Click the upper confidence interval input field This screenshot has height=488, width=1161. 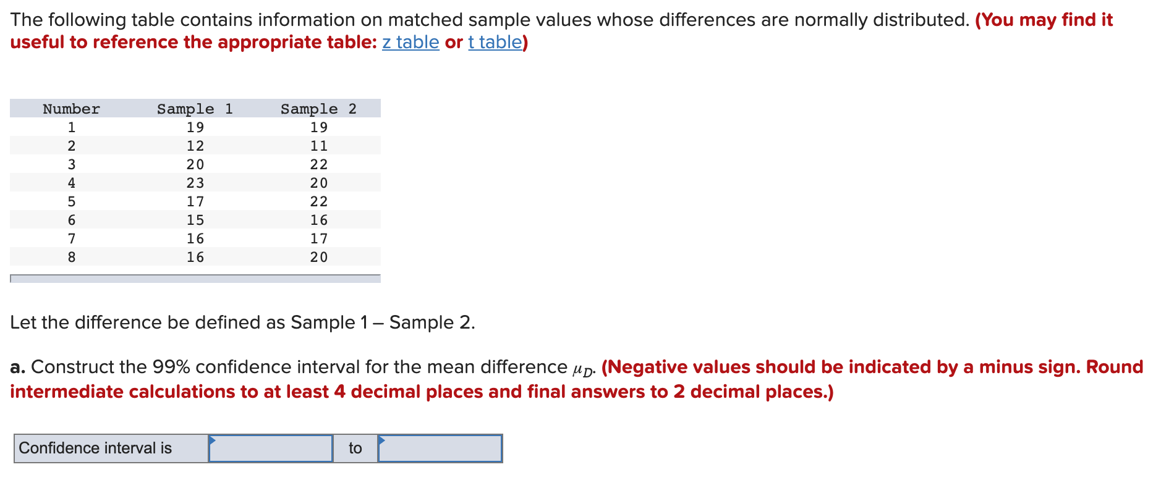pos(440,448)
